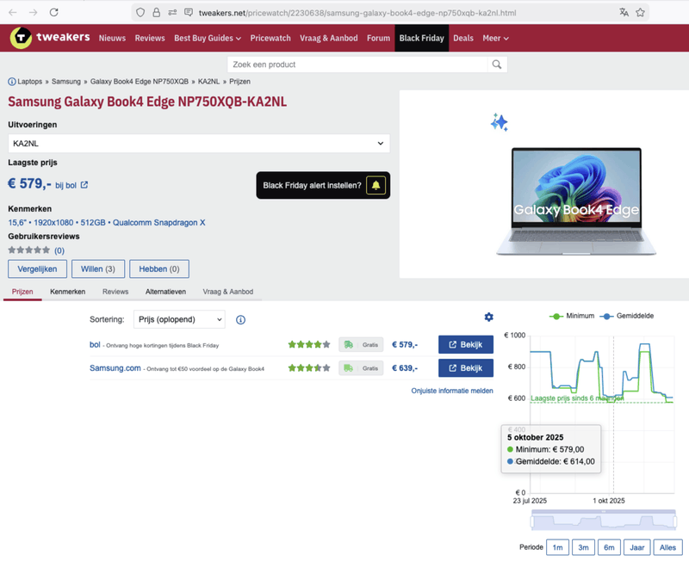Open the Black Friday navigation item

pos(421,38)
